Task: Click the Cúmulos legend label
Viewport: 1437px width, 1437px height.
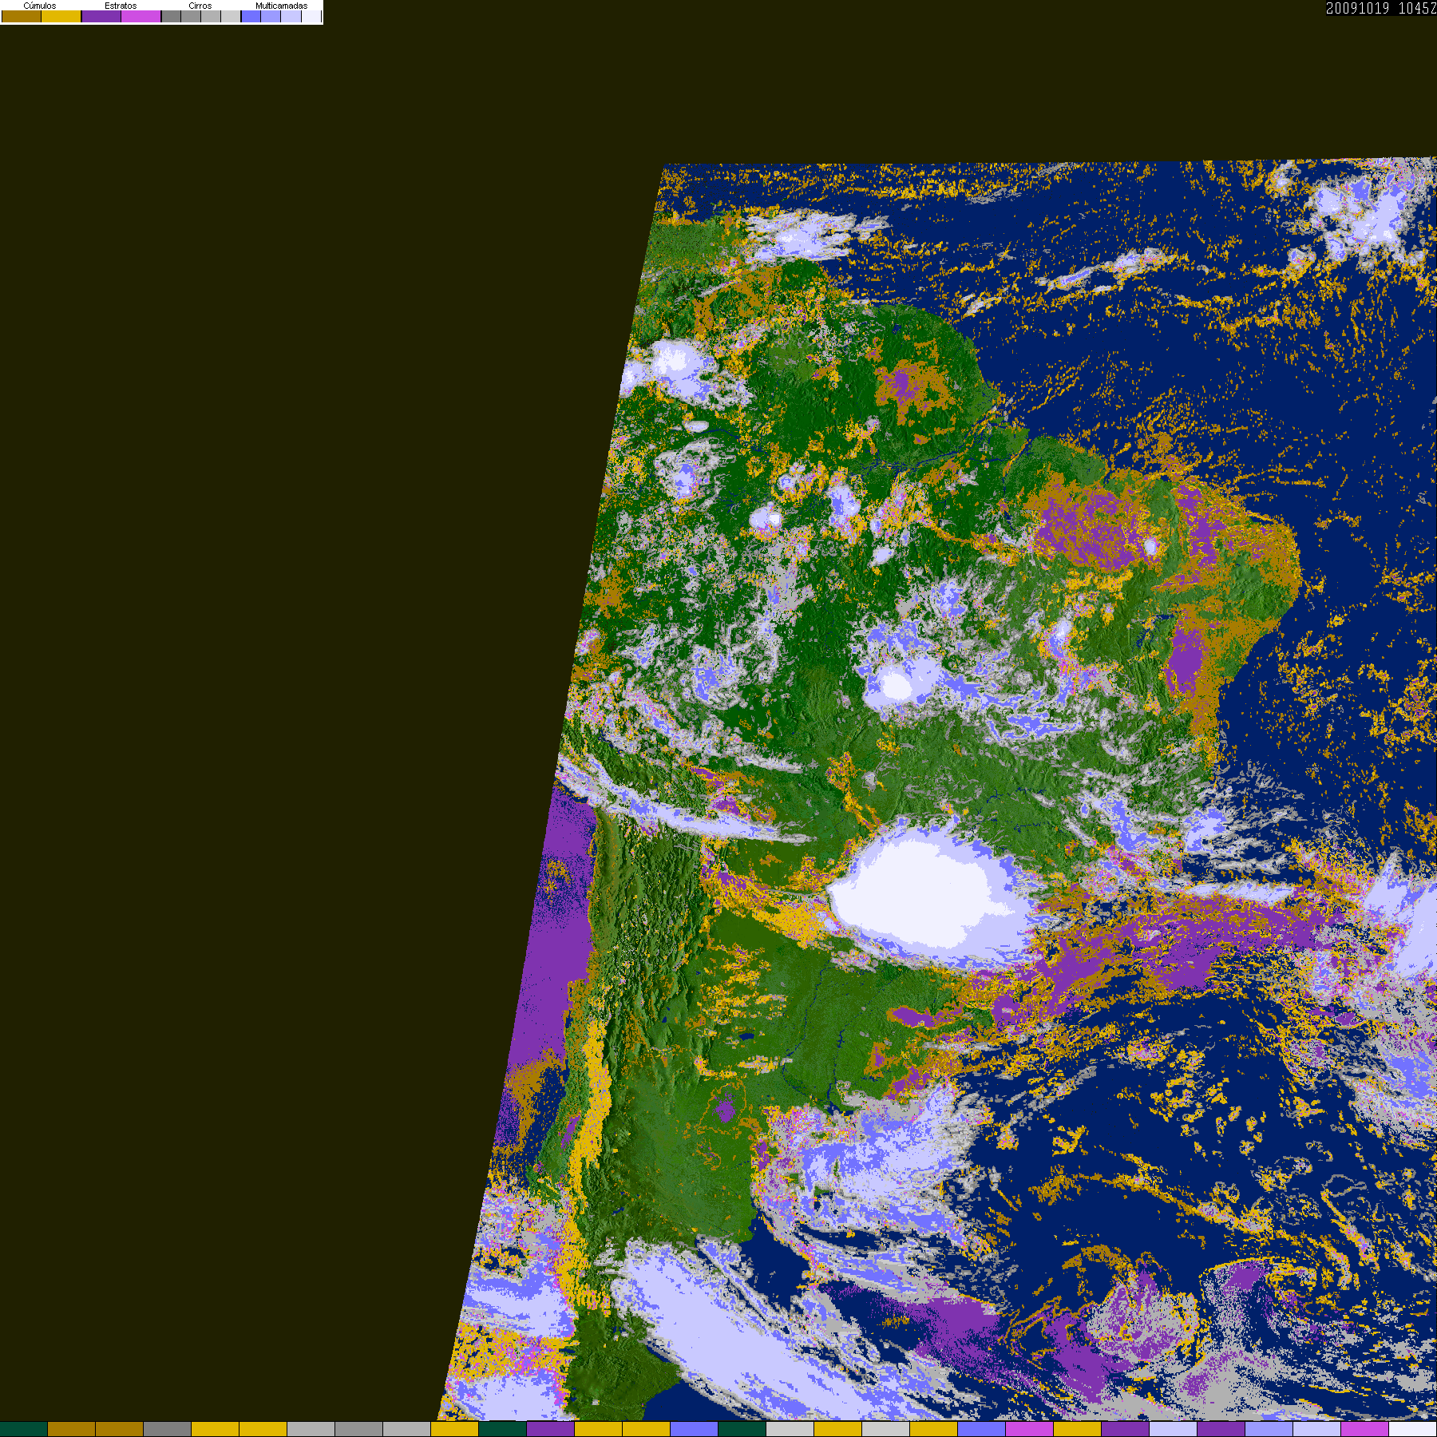Action: click(40, 6)
